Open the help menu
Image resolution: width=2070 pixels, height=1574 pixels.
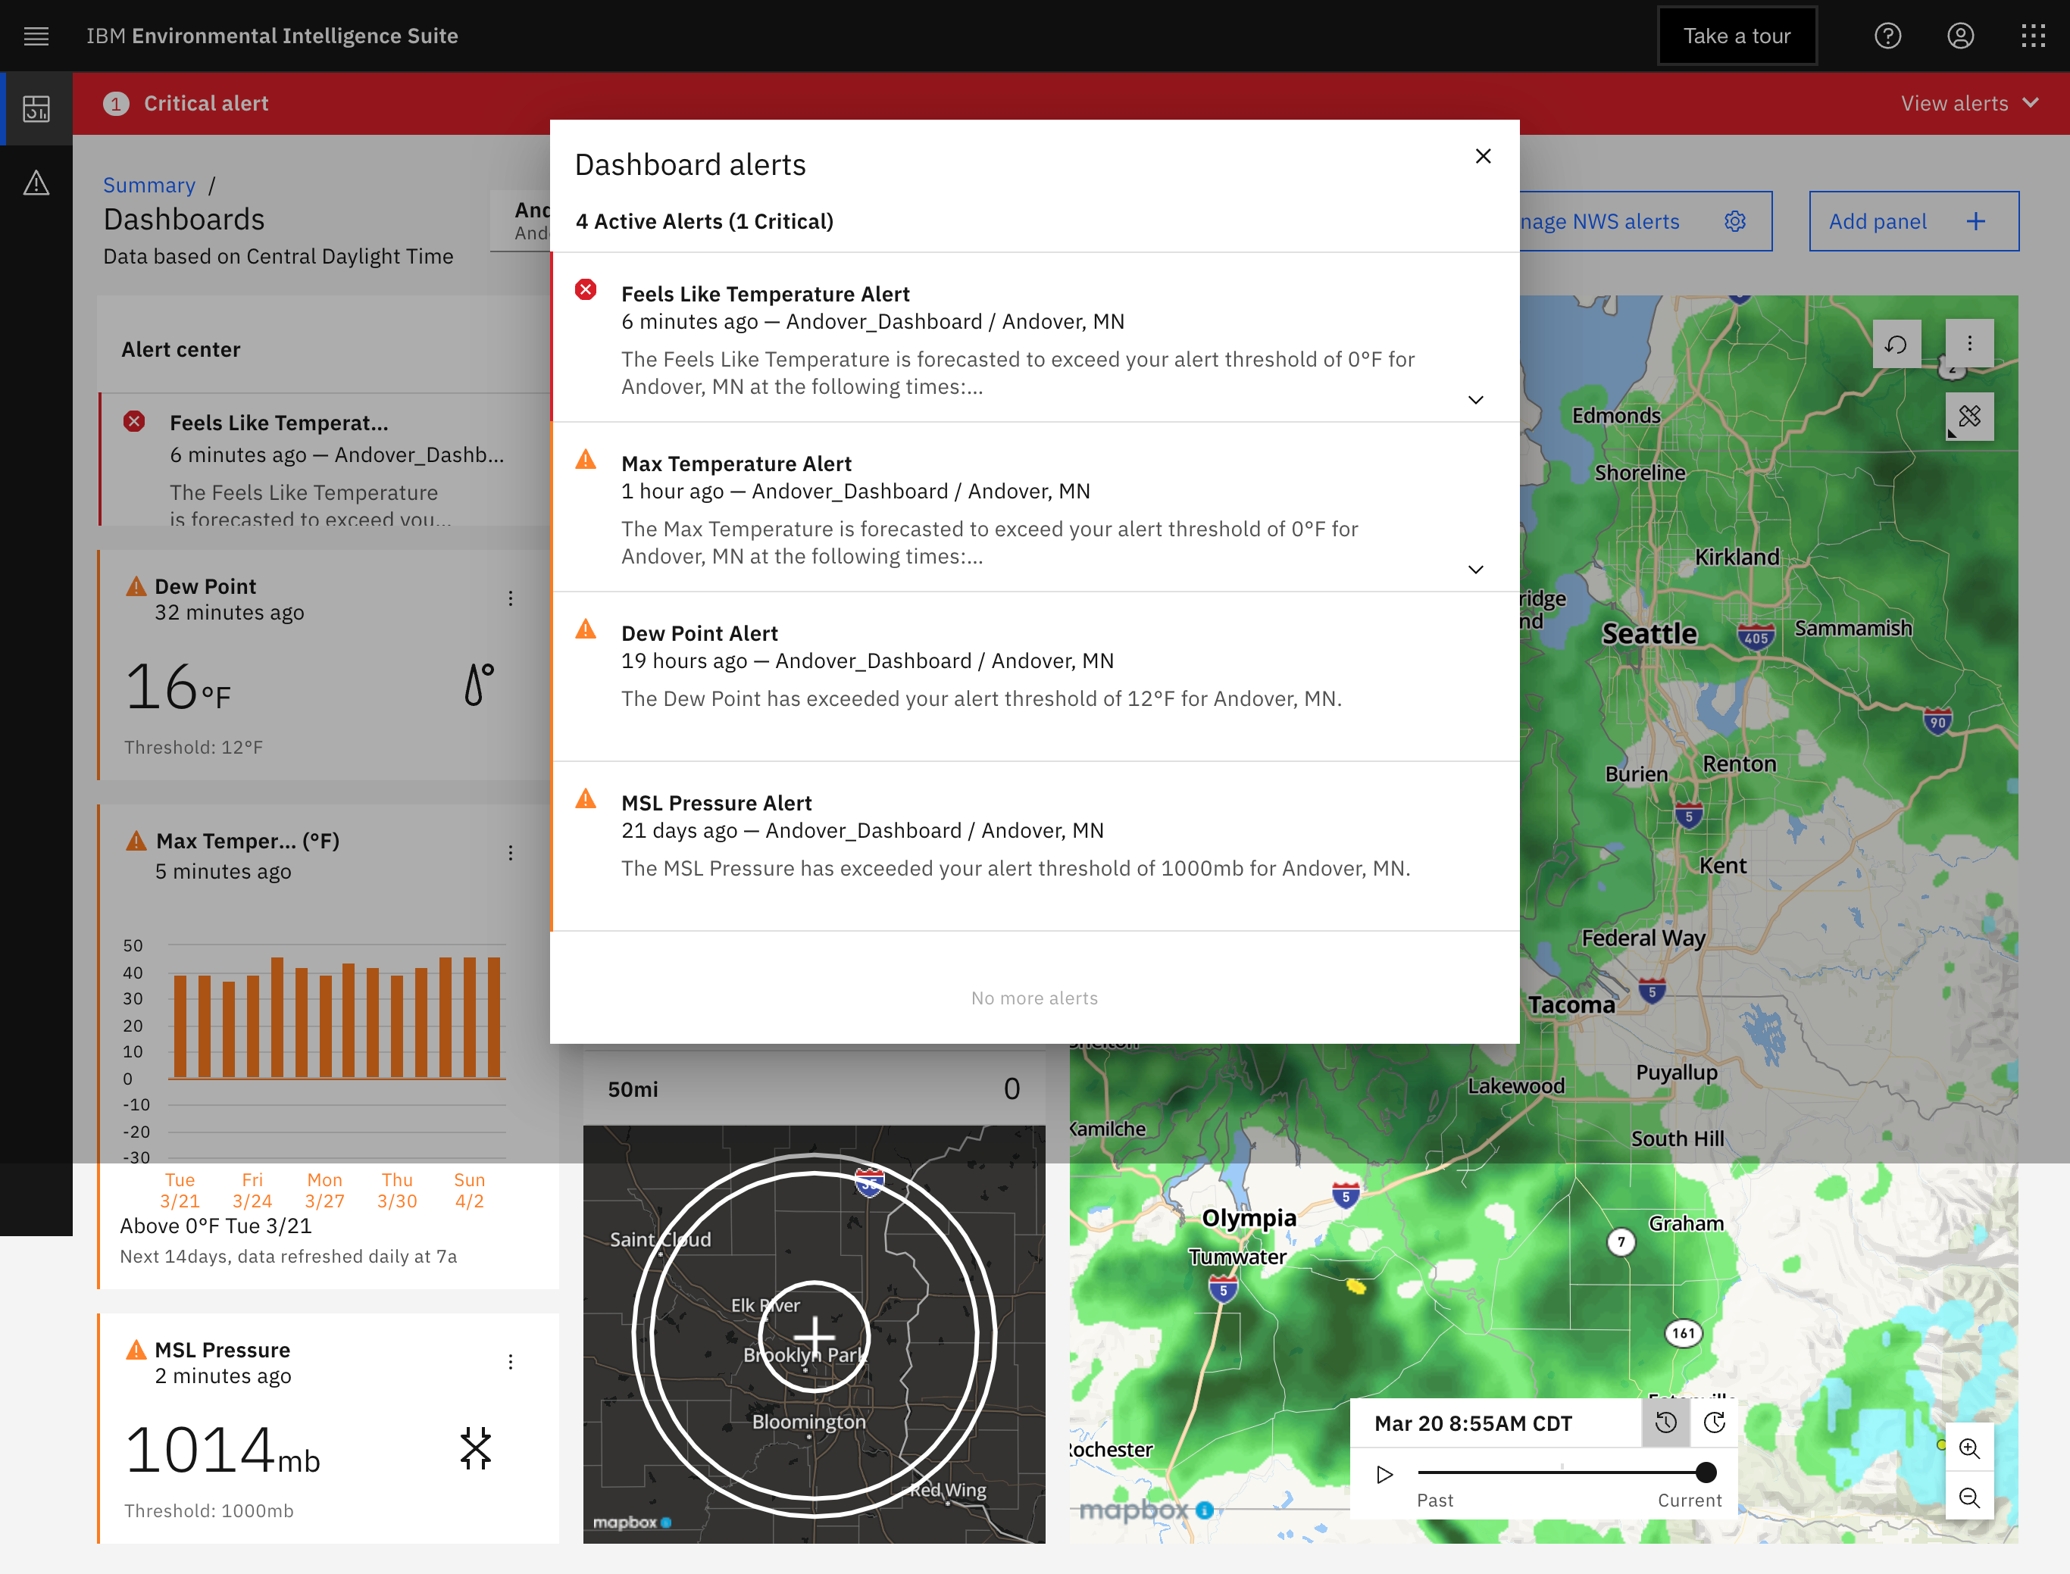point(1887,36)
